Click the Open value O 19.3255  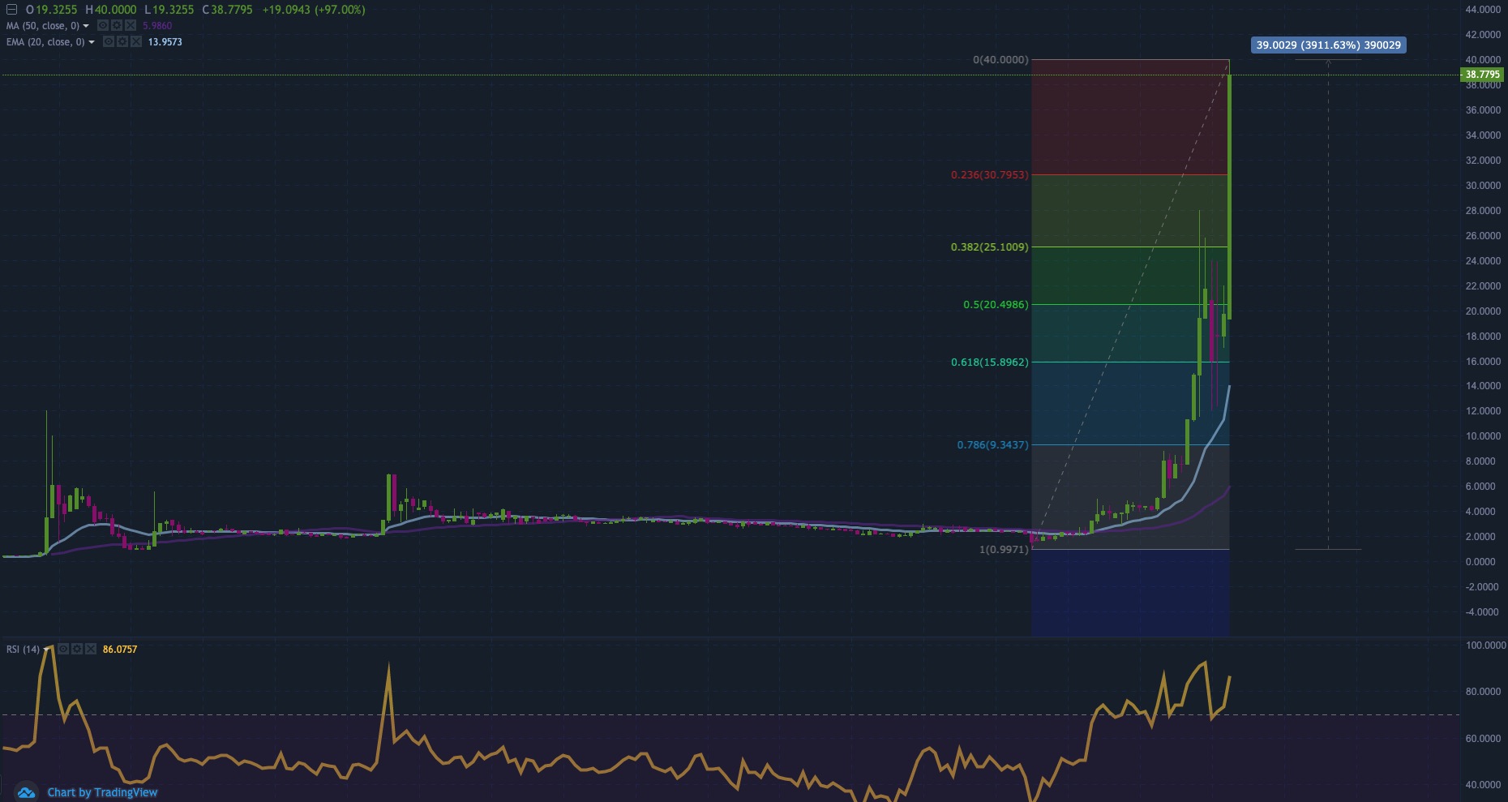pyautogui.click(x=52, y=10)
